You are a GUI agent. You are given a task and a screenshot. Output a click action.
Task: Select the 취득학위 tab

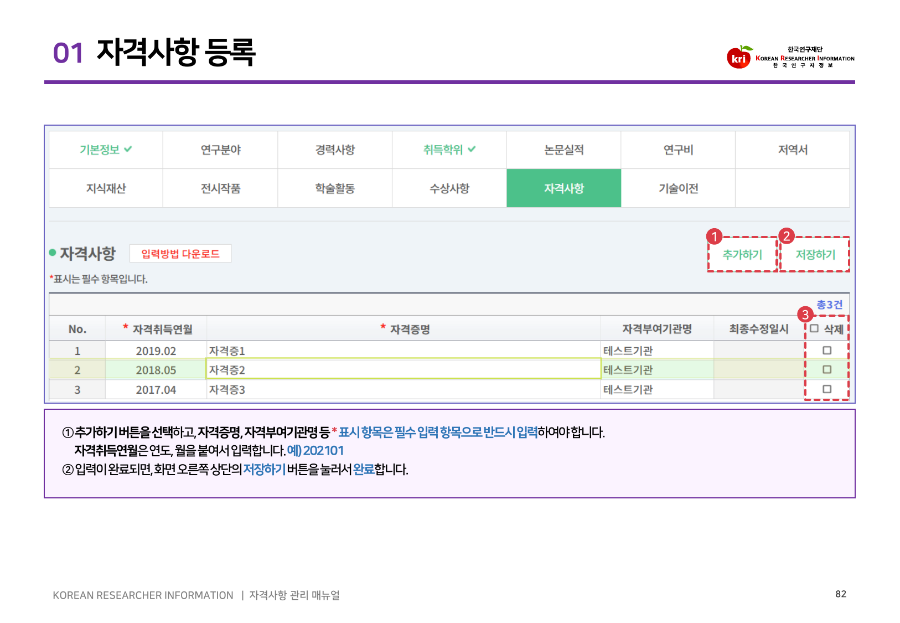click(x=449, y=150)
